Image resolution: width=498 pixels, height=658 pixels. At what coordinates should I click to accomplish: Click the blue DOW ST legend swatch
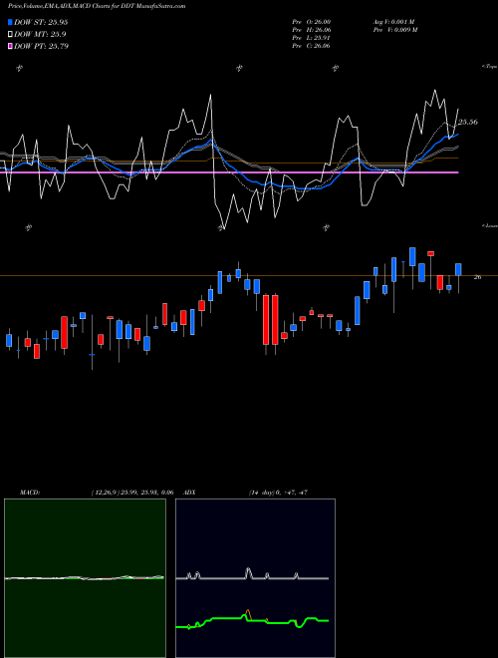pos(10,22)
